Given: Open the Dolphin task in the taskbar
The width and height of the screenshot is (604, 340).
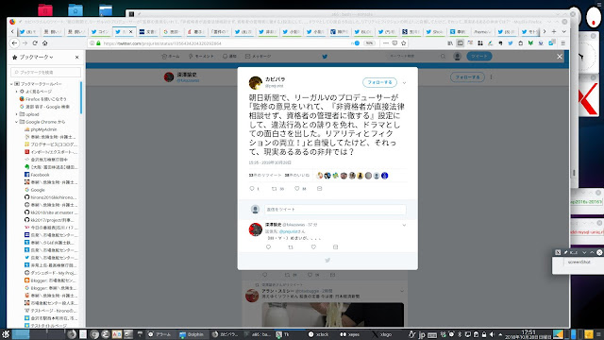Looking at the screenshot, I should pyautogui.click(x=192, y=334).
